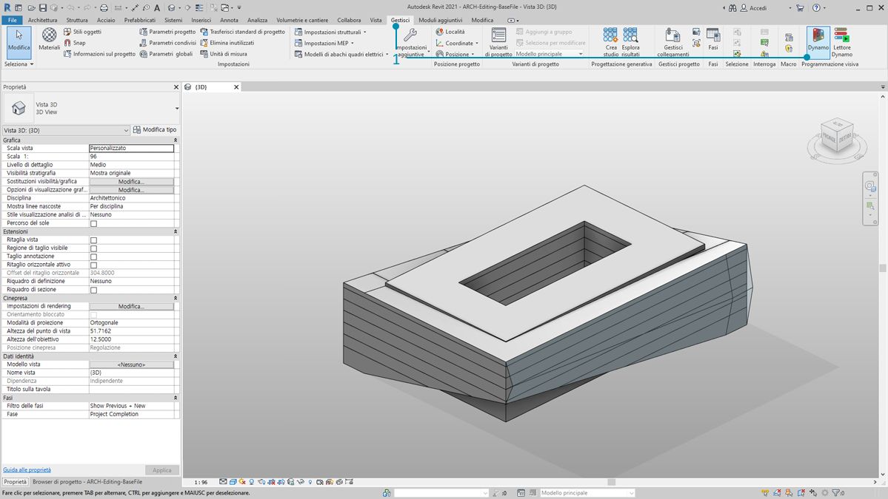The image size is (888, 499).
Task: Activate the Modifica selection tool
Action: (x=19, y=41)
